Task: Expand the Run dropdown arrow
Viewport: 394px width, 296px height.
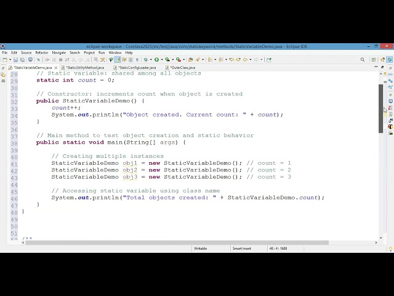Action: pyautogui.click(x=162, y=60)
